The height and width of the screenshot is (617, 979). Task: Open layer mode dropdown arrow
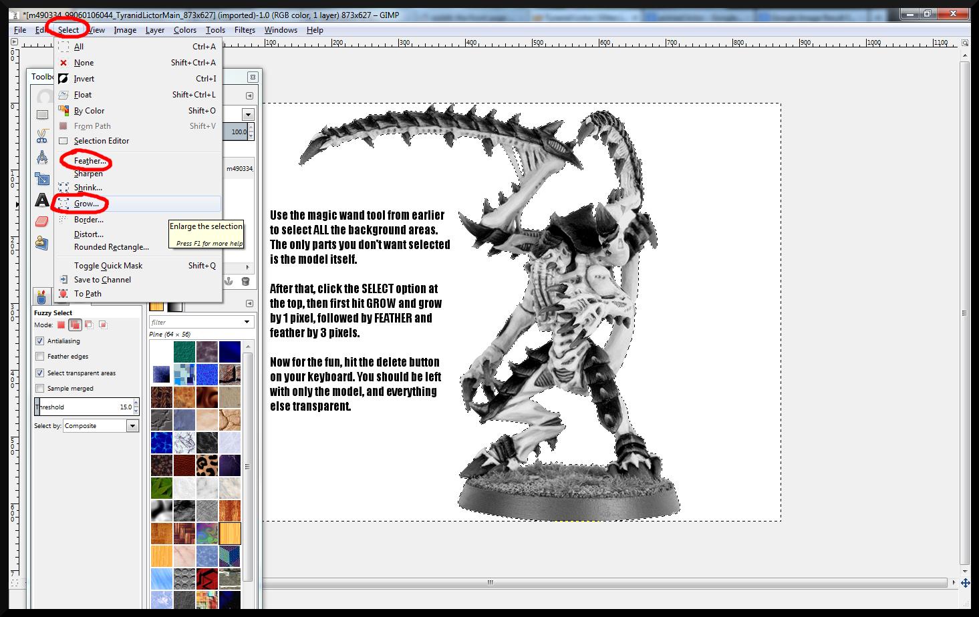click(x=248, y=114)
